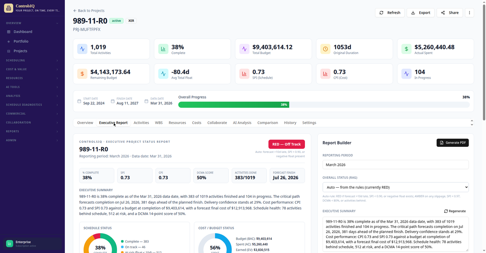The height and width of the screenshot is (253, 486).
Task: Click the XER format badge
Action: click(131, 21)
